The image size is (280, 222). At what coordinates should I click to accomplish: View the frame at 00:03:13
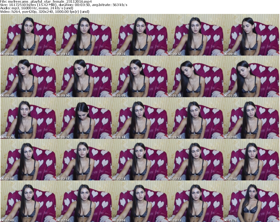point(195,201)
